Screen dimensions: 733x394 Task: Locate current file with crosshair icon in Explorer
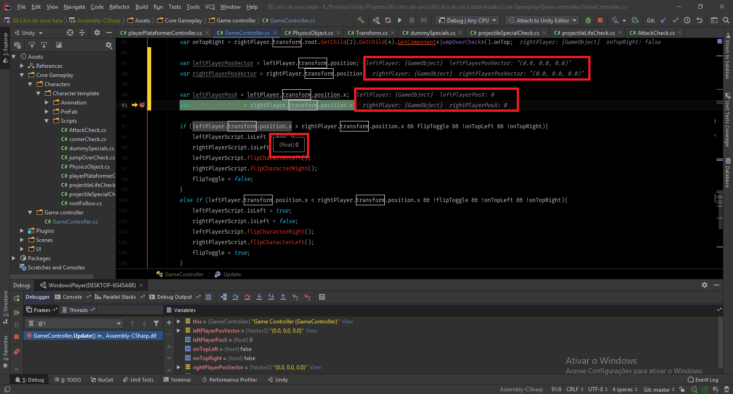tap(70, 33)
